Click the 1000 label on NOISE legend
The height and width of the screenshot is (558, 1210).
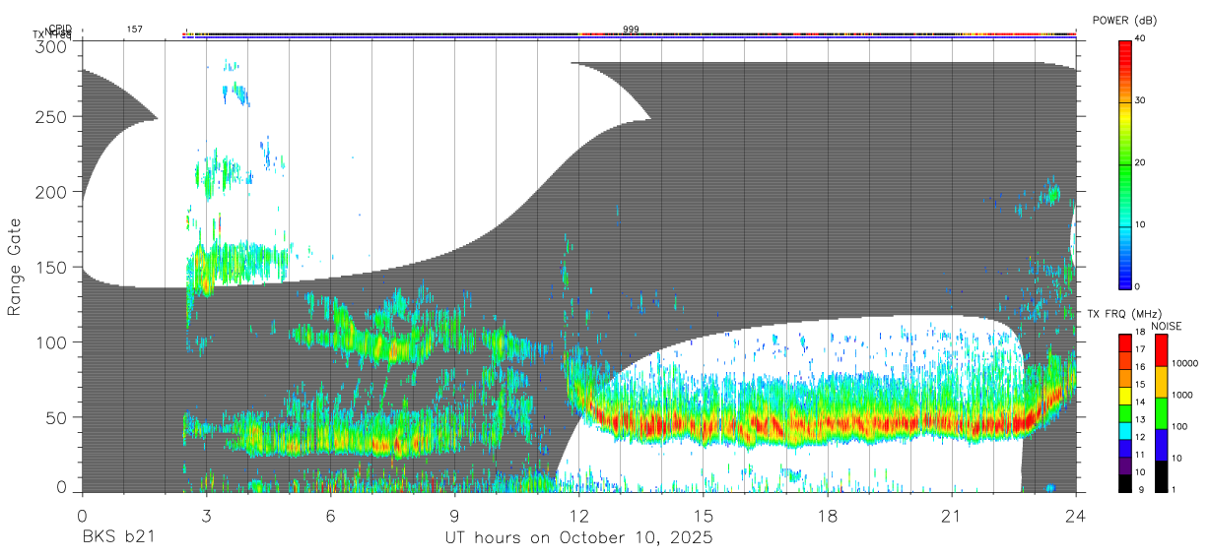[x=1180, y=395]
